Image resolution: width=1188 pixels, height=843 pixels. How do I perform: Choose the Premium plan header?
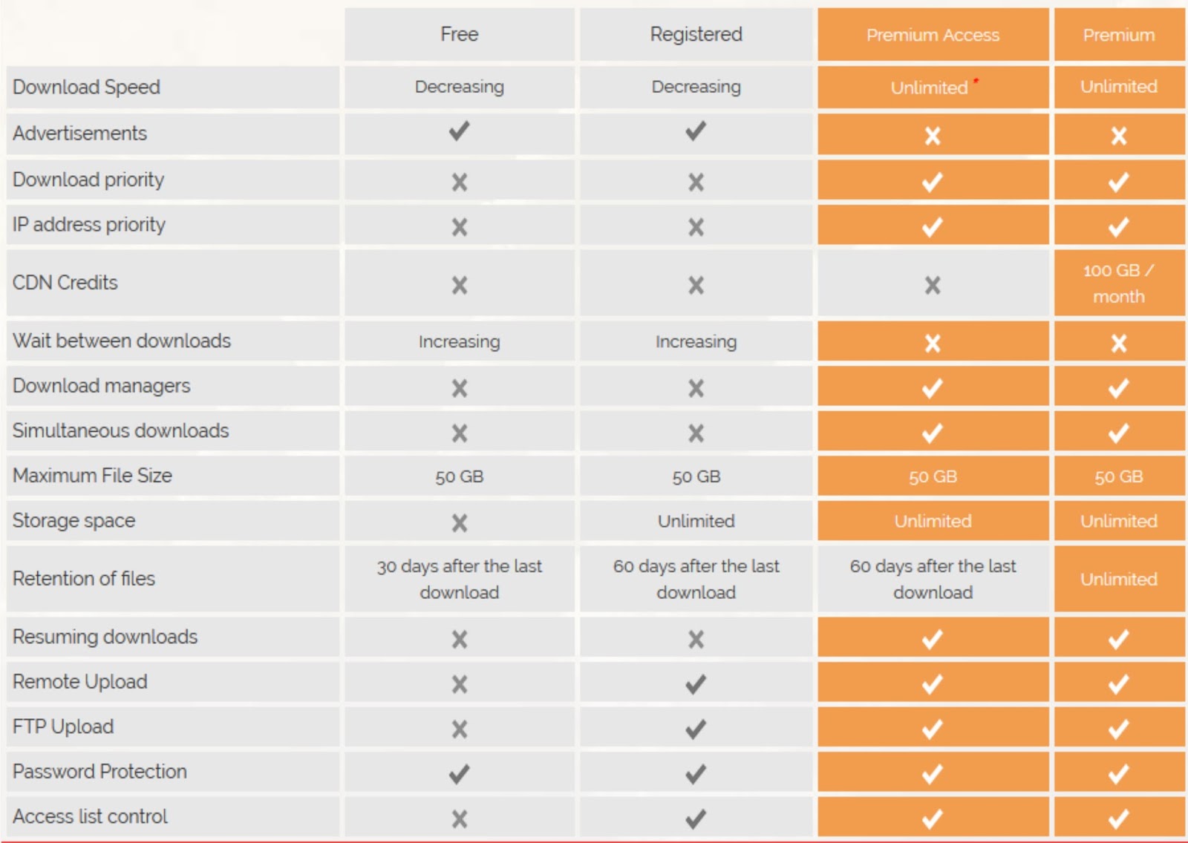click(1119, 34)
